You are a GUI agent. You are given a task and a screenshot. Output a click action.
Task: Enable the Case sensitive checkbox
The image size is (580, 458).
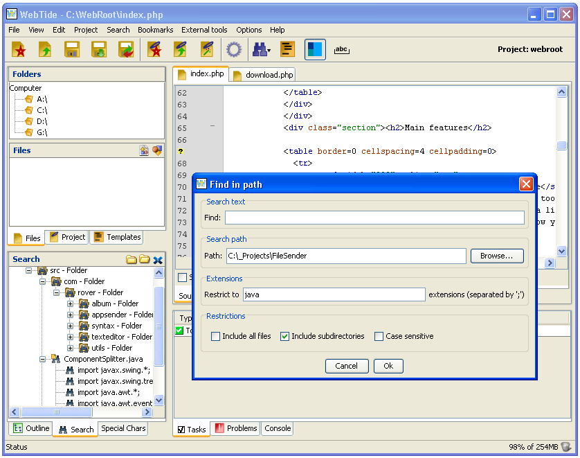point(379,336)
